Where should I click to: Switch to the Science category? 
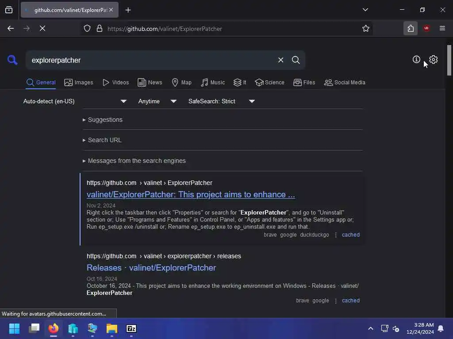coord(270,83)
